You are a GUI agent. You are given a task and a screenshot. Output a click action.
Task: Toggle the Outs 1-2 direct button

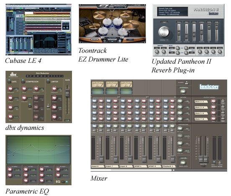click(x=223, y=101)
